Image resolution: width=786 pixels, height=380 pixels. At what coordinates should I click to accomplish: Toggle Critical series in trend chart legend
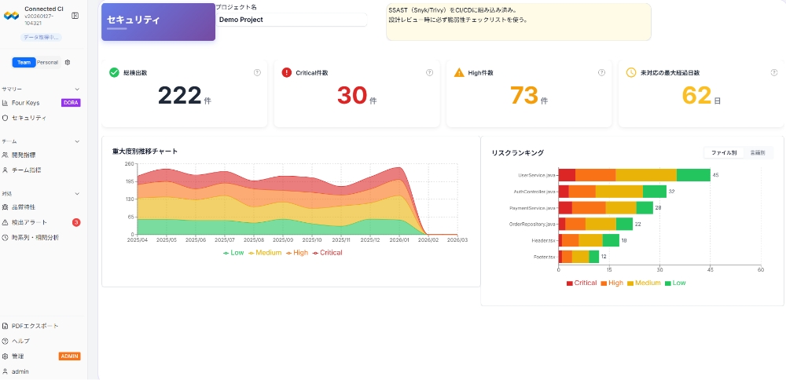click(327, 253)
